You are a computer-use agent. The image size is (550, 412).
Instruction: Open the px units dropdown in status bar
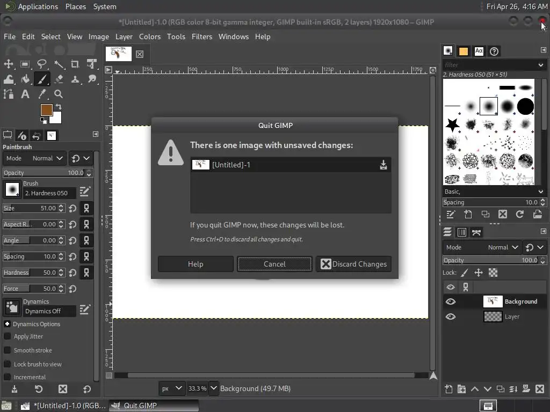(171, 388)
